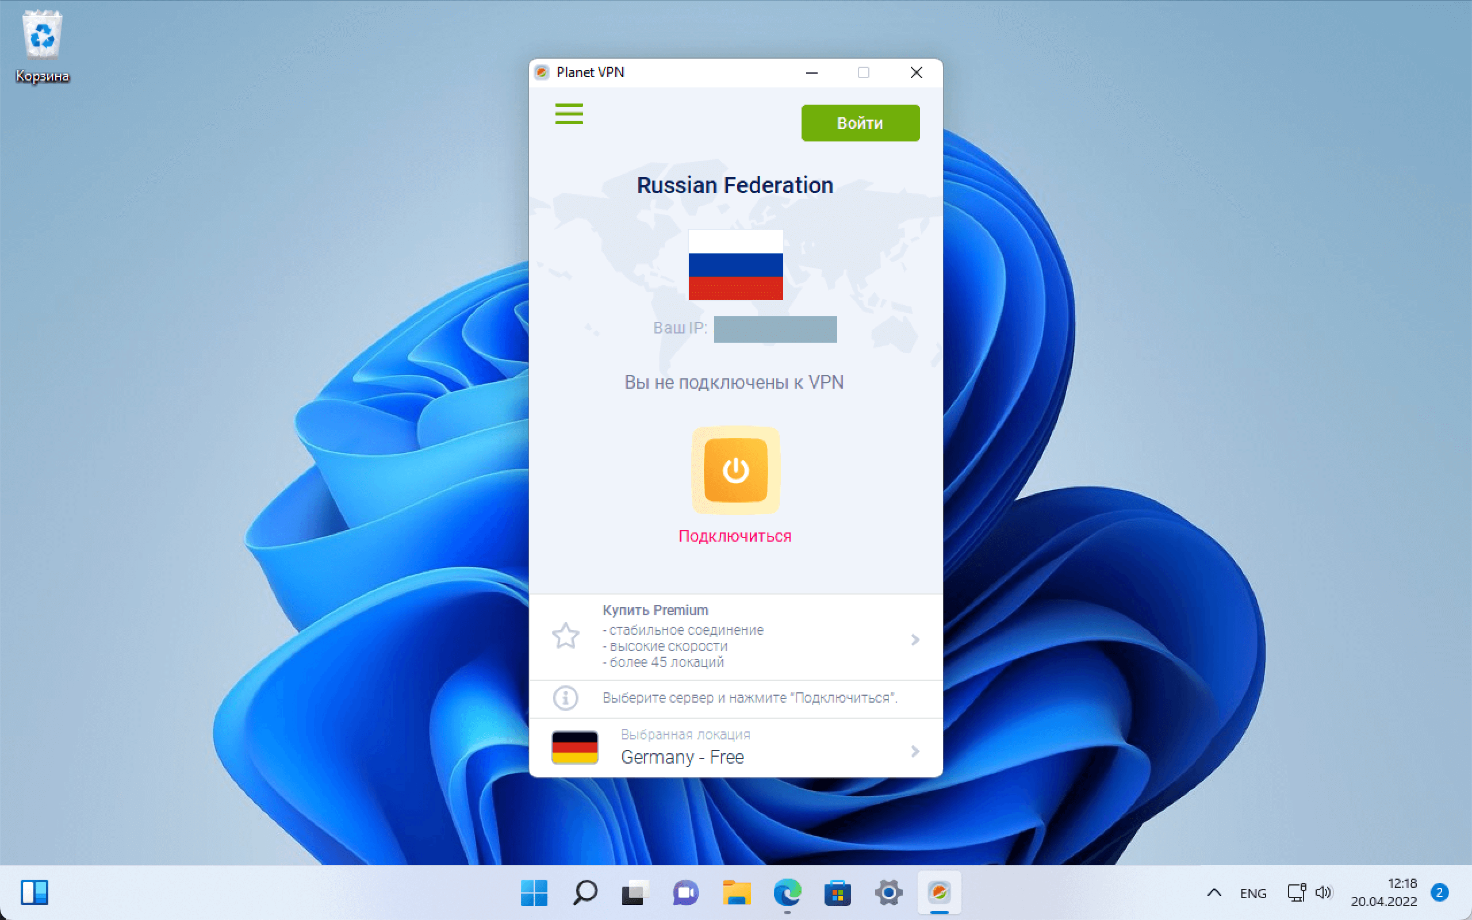Toggle the orange power connect button
The height and width of the screenshot is (920, 1472).
tap(735, 470)
